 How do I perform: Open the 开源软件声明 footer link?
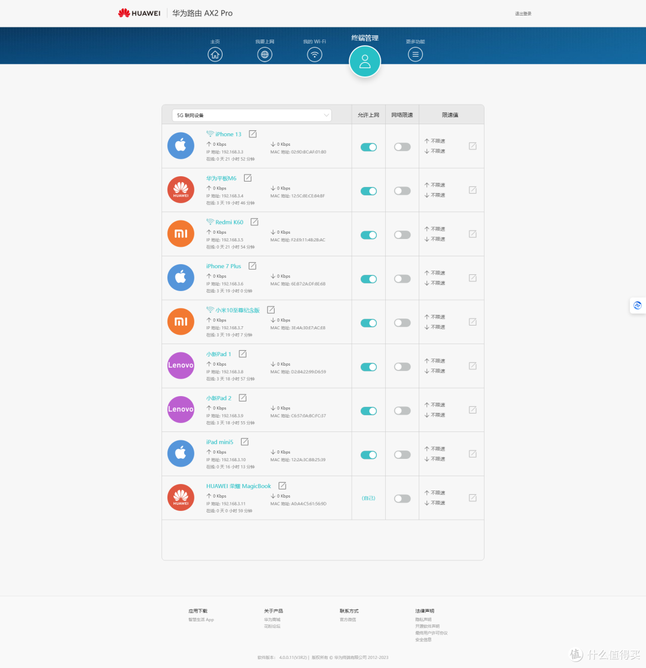(x=427, y=626)
